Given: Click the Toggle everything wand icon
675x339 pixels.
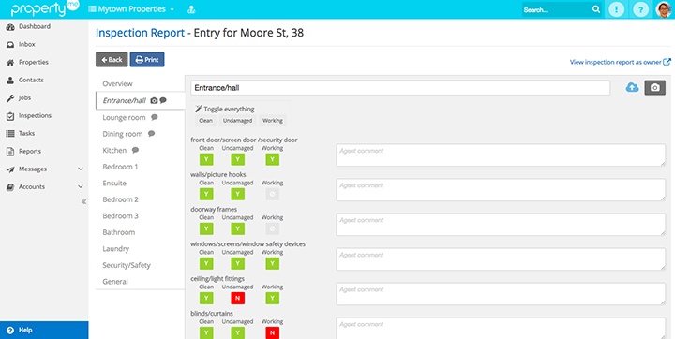Looking at the screenshot, I should 199,109.
